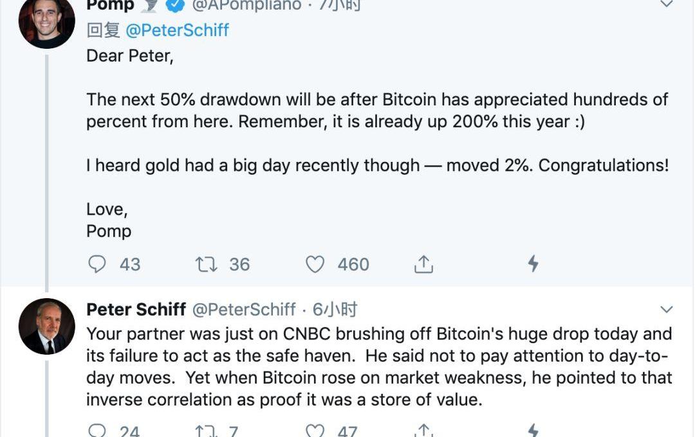The width and height of the screenshot is (695, 437).
Task: Open the 6小时 timestamp on Schiff's tweet
Action: pos(335,310)
